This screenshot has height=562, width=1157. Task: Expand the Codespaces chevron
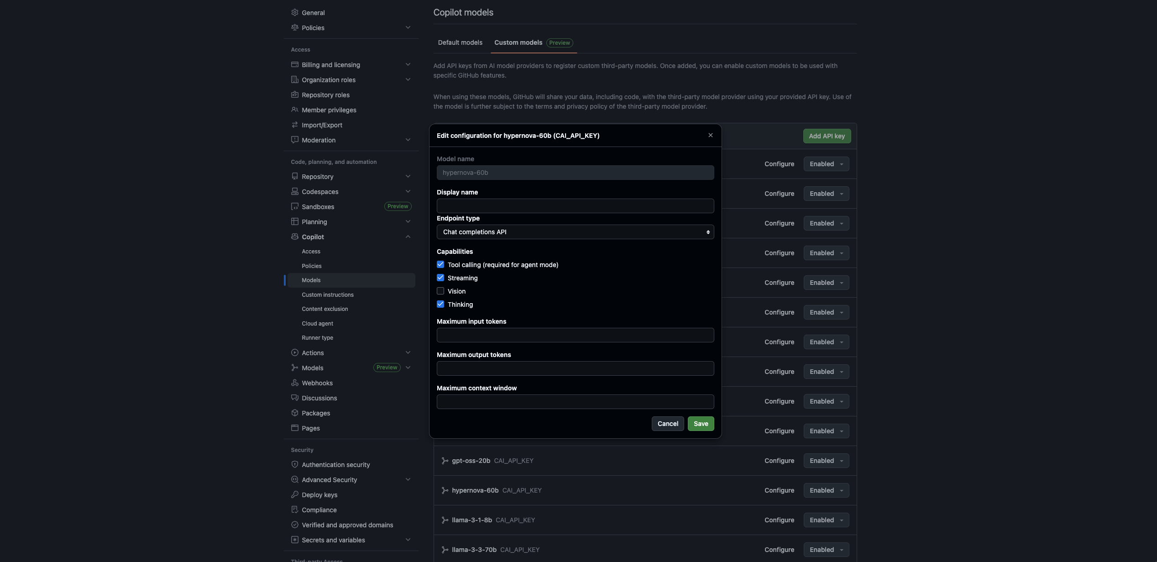pyautogui.click(x=408, y=191)
